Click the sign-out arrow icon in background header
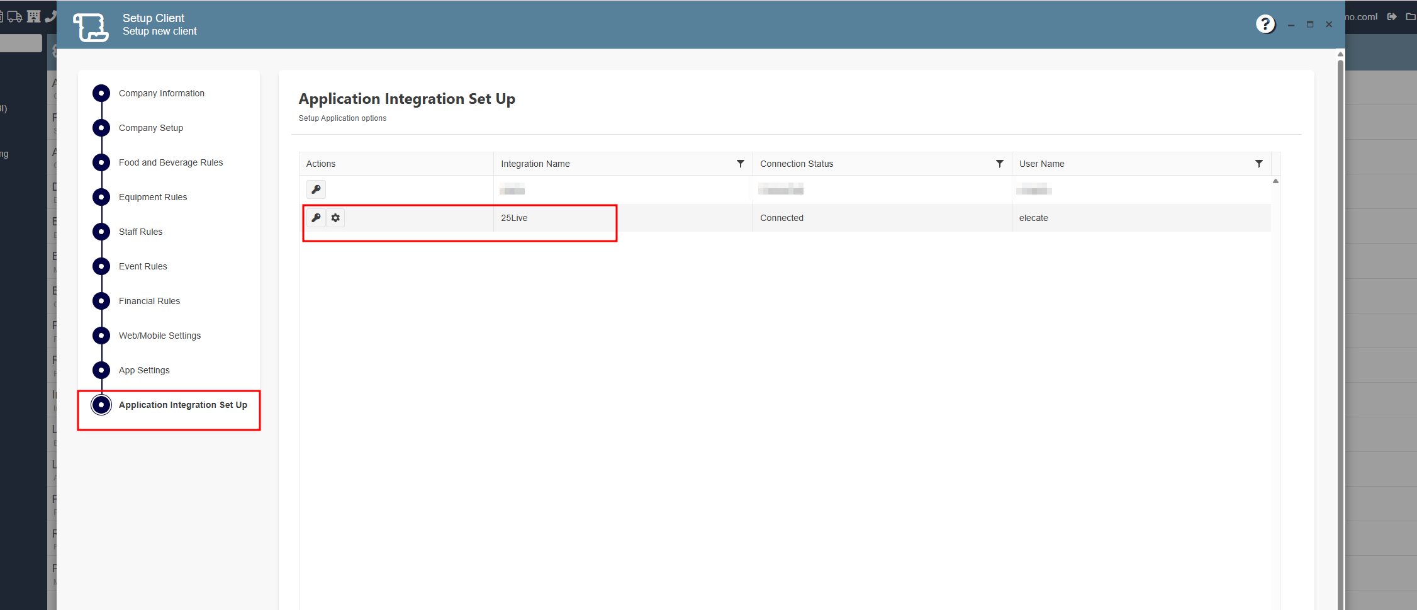 point(1392,16)
